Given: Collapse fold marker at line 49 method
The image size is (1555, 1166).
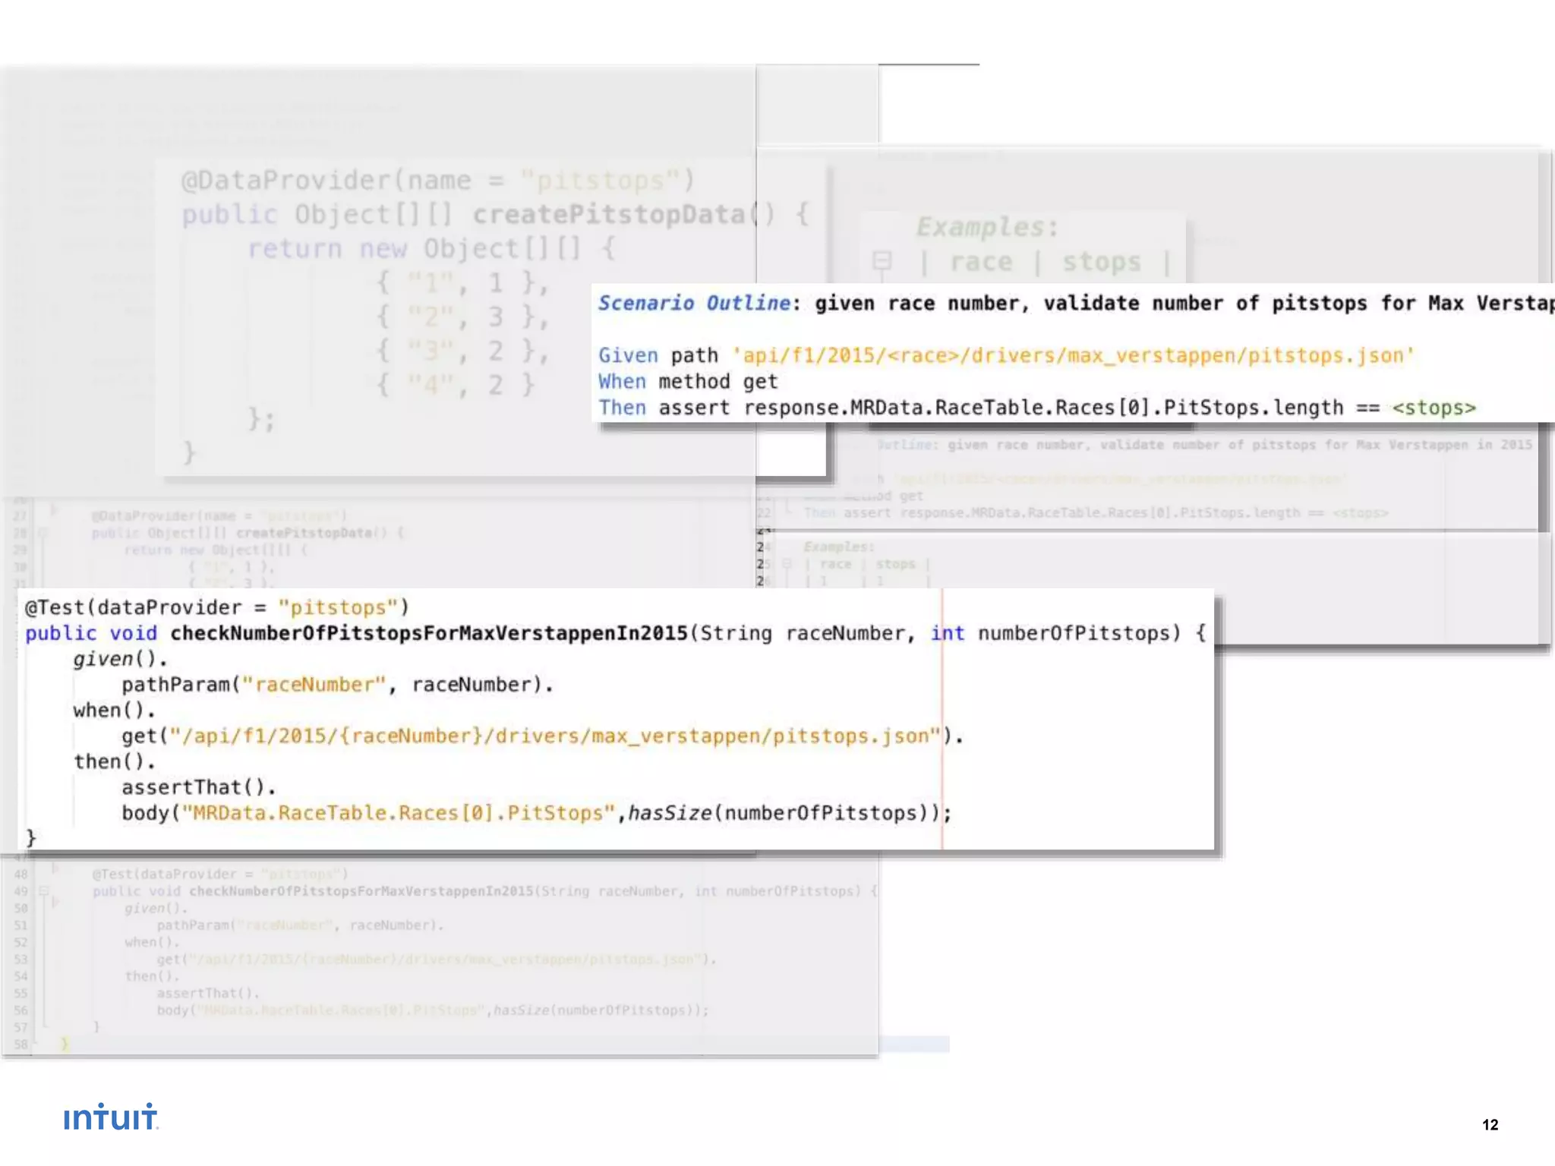Looking at the screenshot, I should click(44, 891).
